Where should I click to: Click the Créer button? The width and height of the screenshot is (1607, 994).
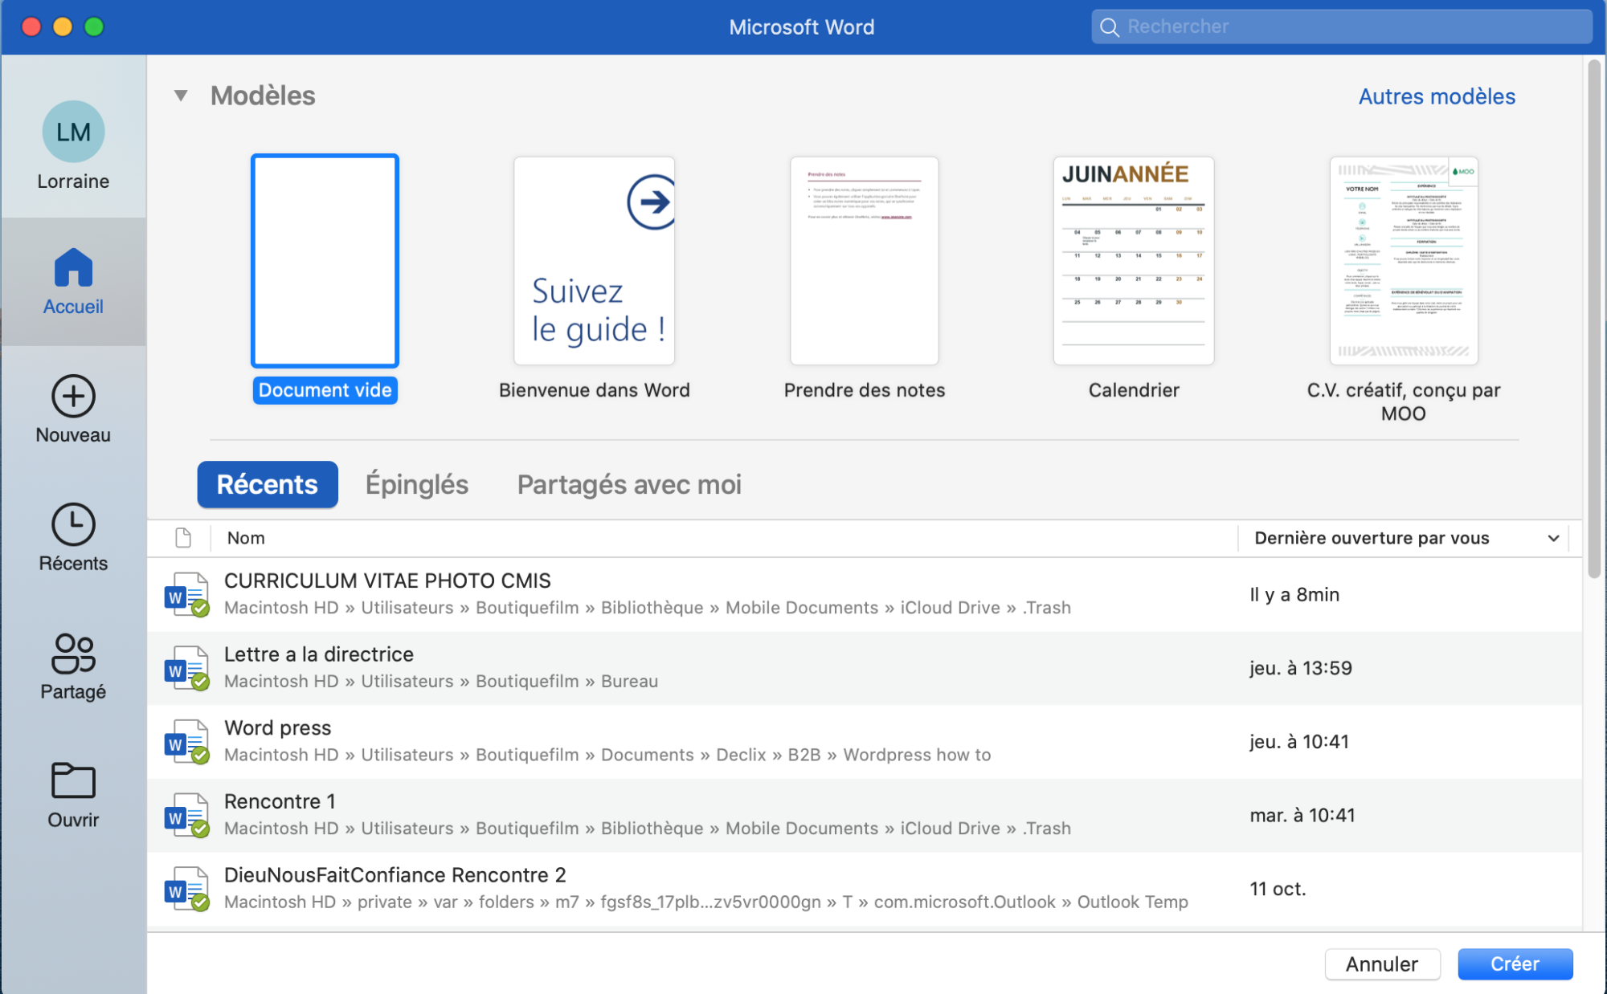[x=1515, y=963]
